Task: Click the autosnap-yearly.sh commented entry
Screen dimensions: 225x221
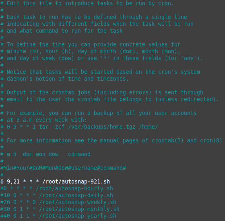Action: (x=58, y=216)
